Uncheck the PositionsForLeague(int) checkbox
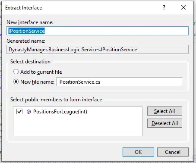Image resolution: width=196 pixels, height=163 pixels. [x=19, y=112]
